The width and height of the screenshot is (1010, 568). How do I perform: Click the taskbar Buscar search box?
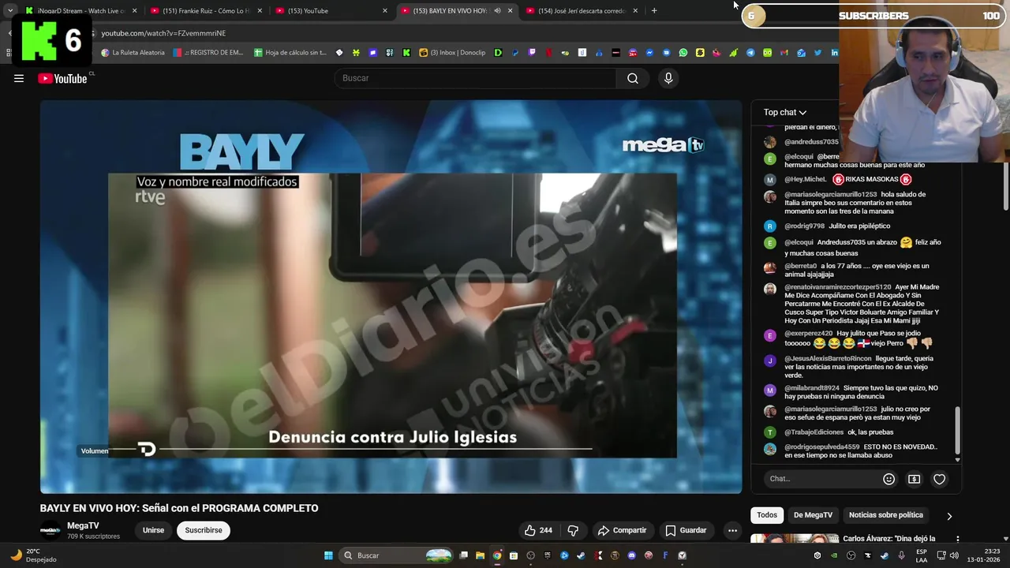tap(397, 555)
